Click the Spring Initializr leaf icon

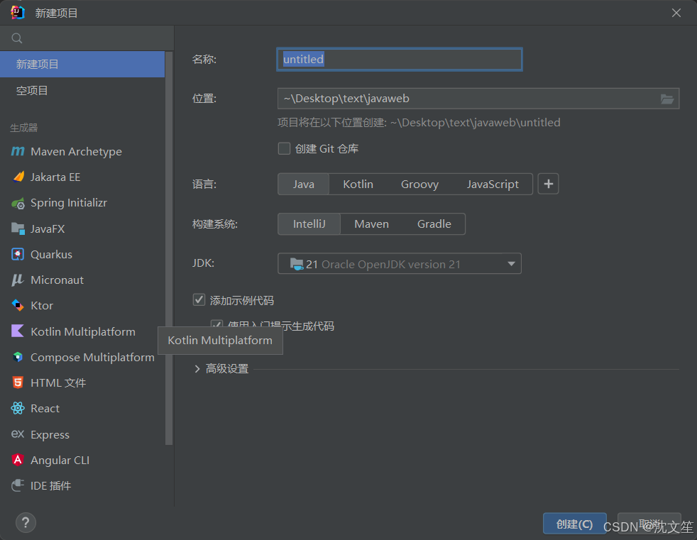click(18, 203)
